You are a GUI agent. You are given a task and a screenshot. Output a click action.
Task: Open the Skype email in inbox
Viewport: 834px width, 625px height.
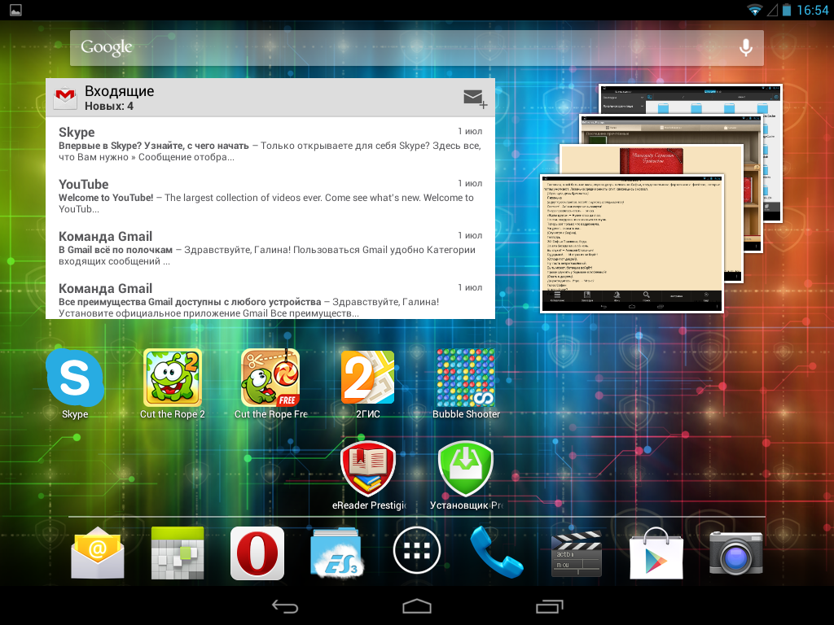(x=270, y=144)
